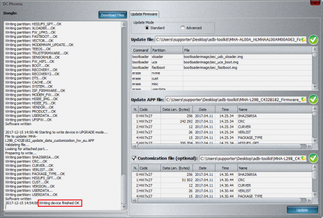Select CURVER row in Update APP table
This screenshot has width=323, height=218.
222,127
